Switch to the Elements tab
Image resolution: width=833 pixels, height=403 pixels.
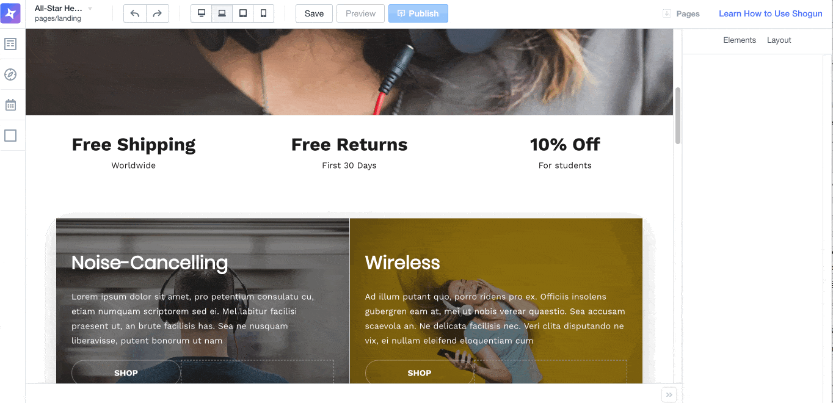(740, 40)
